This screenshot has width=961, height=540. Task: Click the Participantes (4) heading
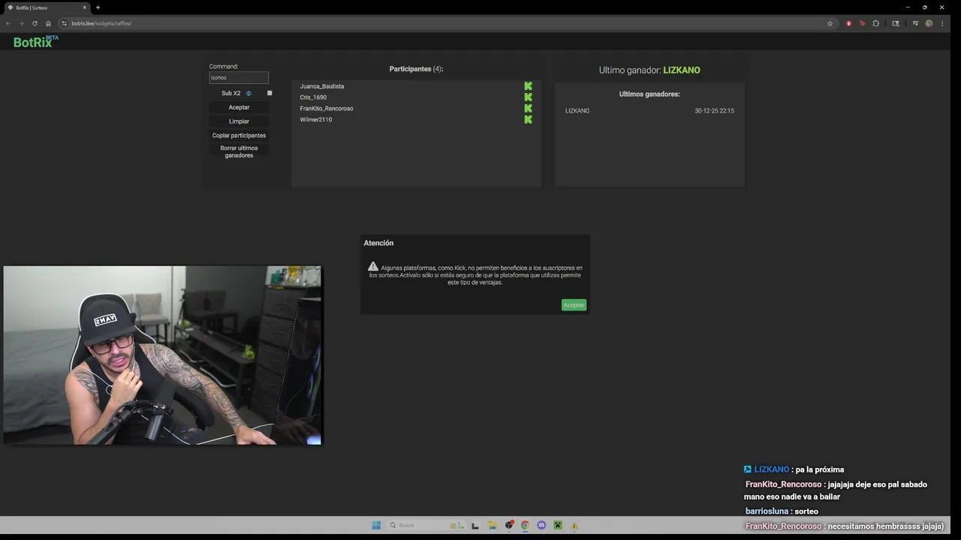tap(416, 69)
